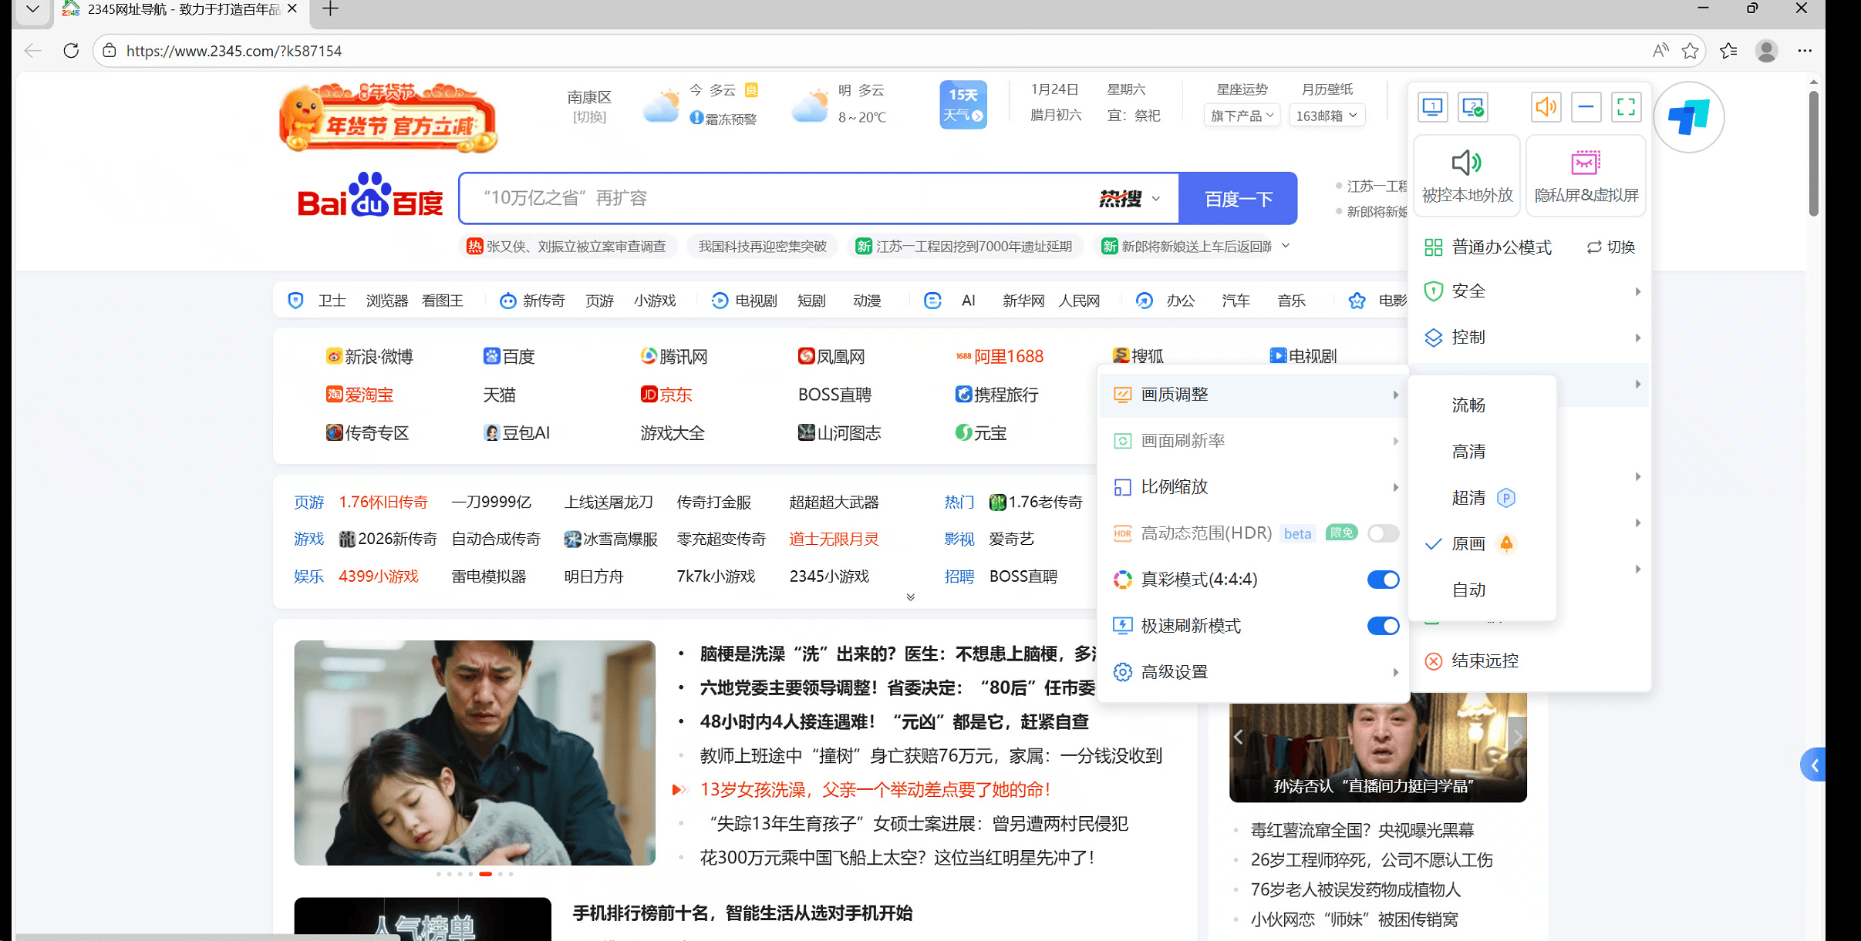Image resolution: width=1861 pixels, height=941 pixels.
Task: Switch to remote monitor 1
Action: (1432, 106)
